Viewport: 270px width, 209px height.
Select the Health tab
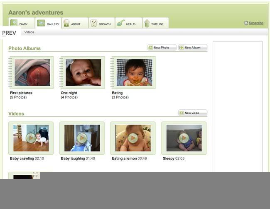tap(129, 23)
